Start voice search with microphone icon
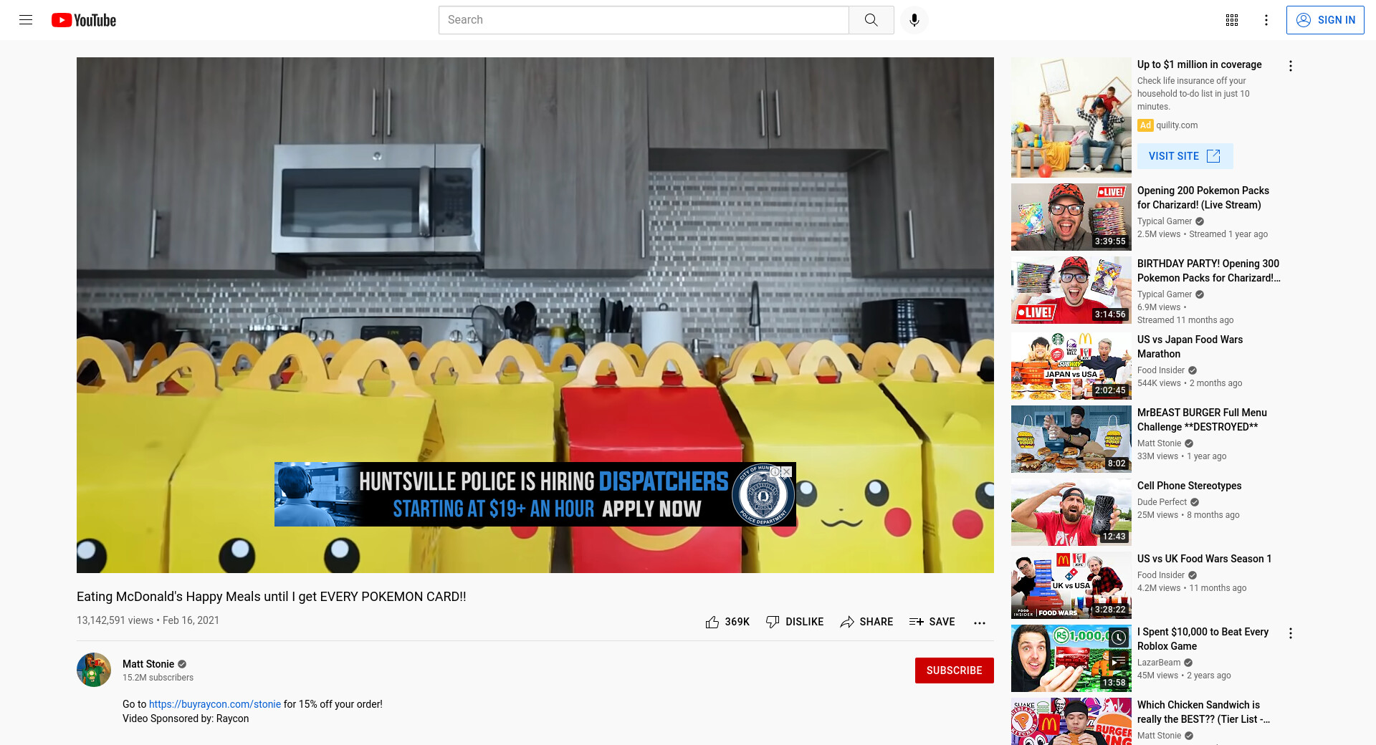Image resolution: width=1376 pixels, height=745 pixels. [x=914, y=20]
